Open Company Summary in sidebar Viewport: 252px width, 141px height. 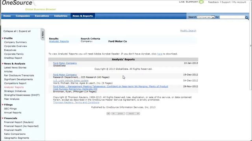pos(15,42)
